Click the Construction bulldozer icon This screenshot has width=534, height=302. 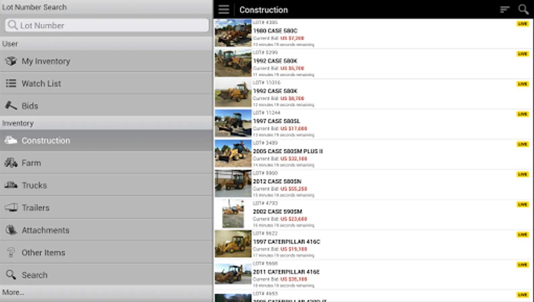point(11,140)
